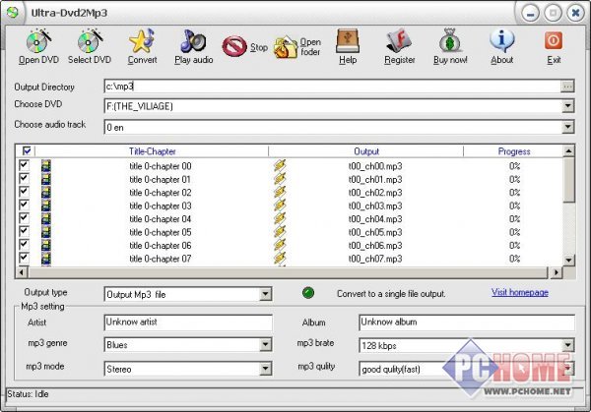This screenshot has width=591, height=412.
Task: Select the t00_ch06.mp3 output filename
Action: point(375,245)
